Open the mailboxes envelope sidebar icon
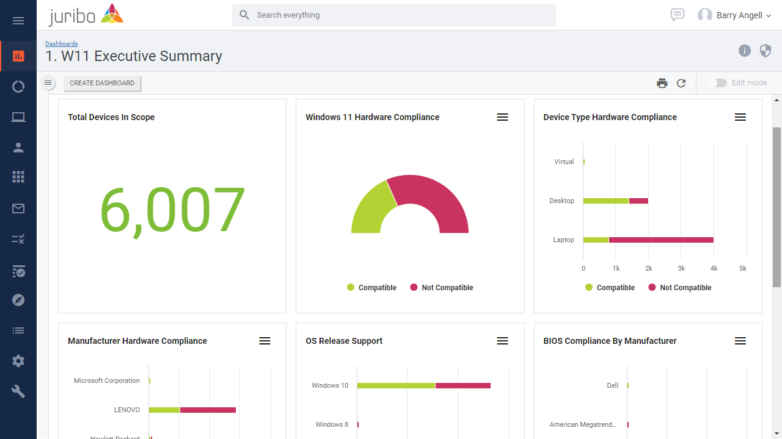Viewport: 782px width, 439px height. coord(18,209)
